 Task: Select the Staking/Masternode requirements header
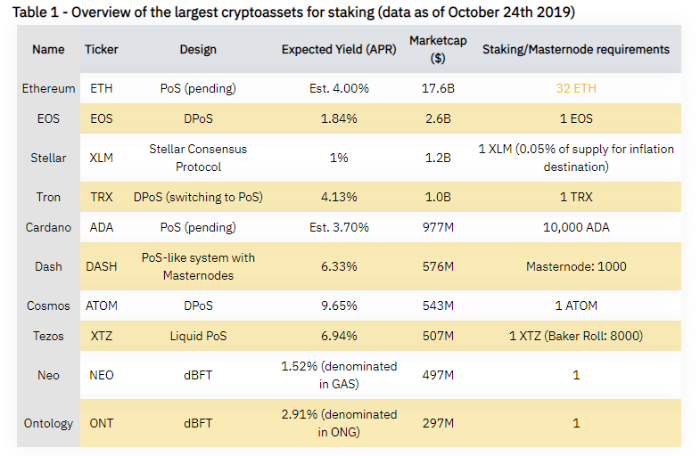pyautogui.click(x=576, y=49)
